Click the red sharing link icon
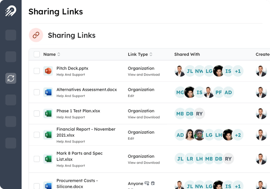Screen dimensions: 270x189 pyautogui.click(x=36, y=35)
